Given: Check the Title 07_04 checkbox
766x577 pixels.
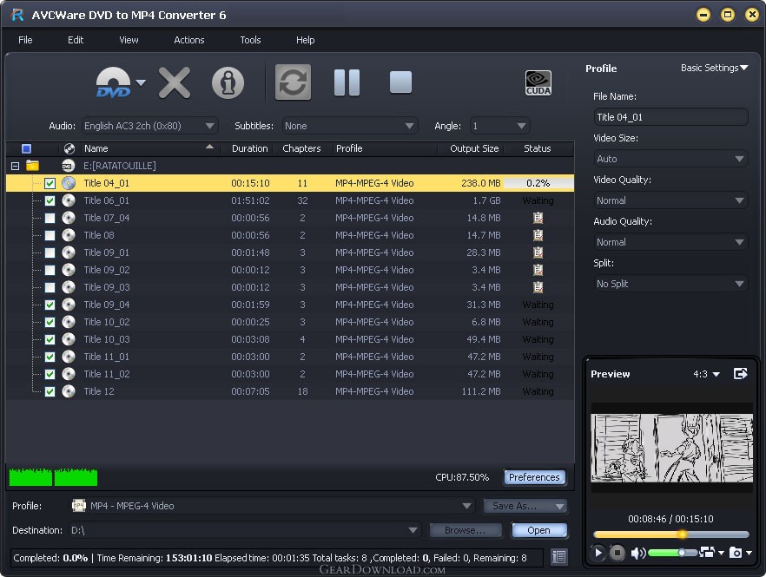Looking at the screenshot, I should (50, 218).
